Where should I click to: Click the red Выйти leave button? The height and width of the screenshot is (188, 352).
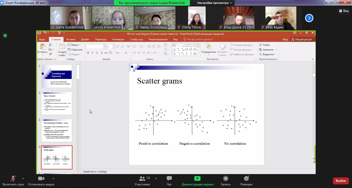[341, 181]
